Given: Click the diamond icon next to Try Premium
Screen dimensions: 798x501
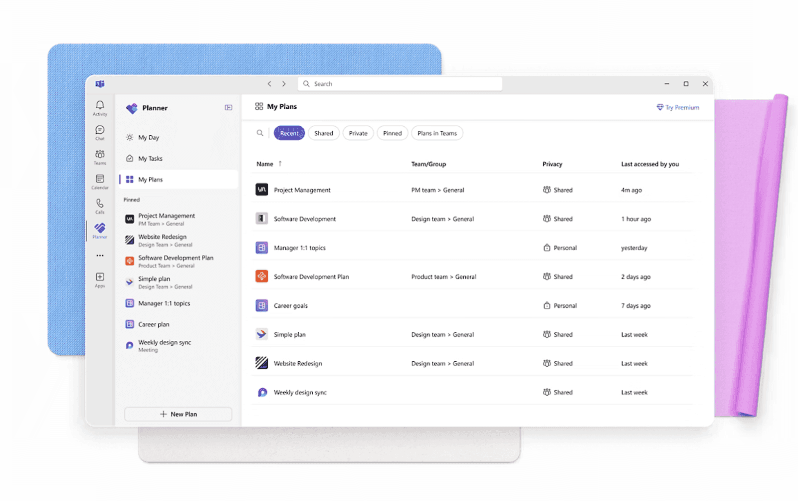Looking at the screenshot, I should pos(660,107).
